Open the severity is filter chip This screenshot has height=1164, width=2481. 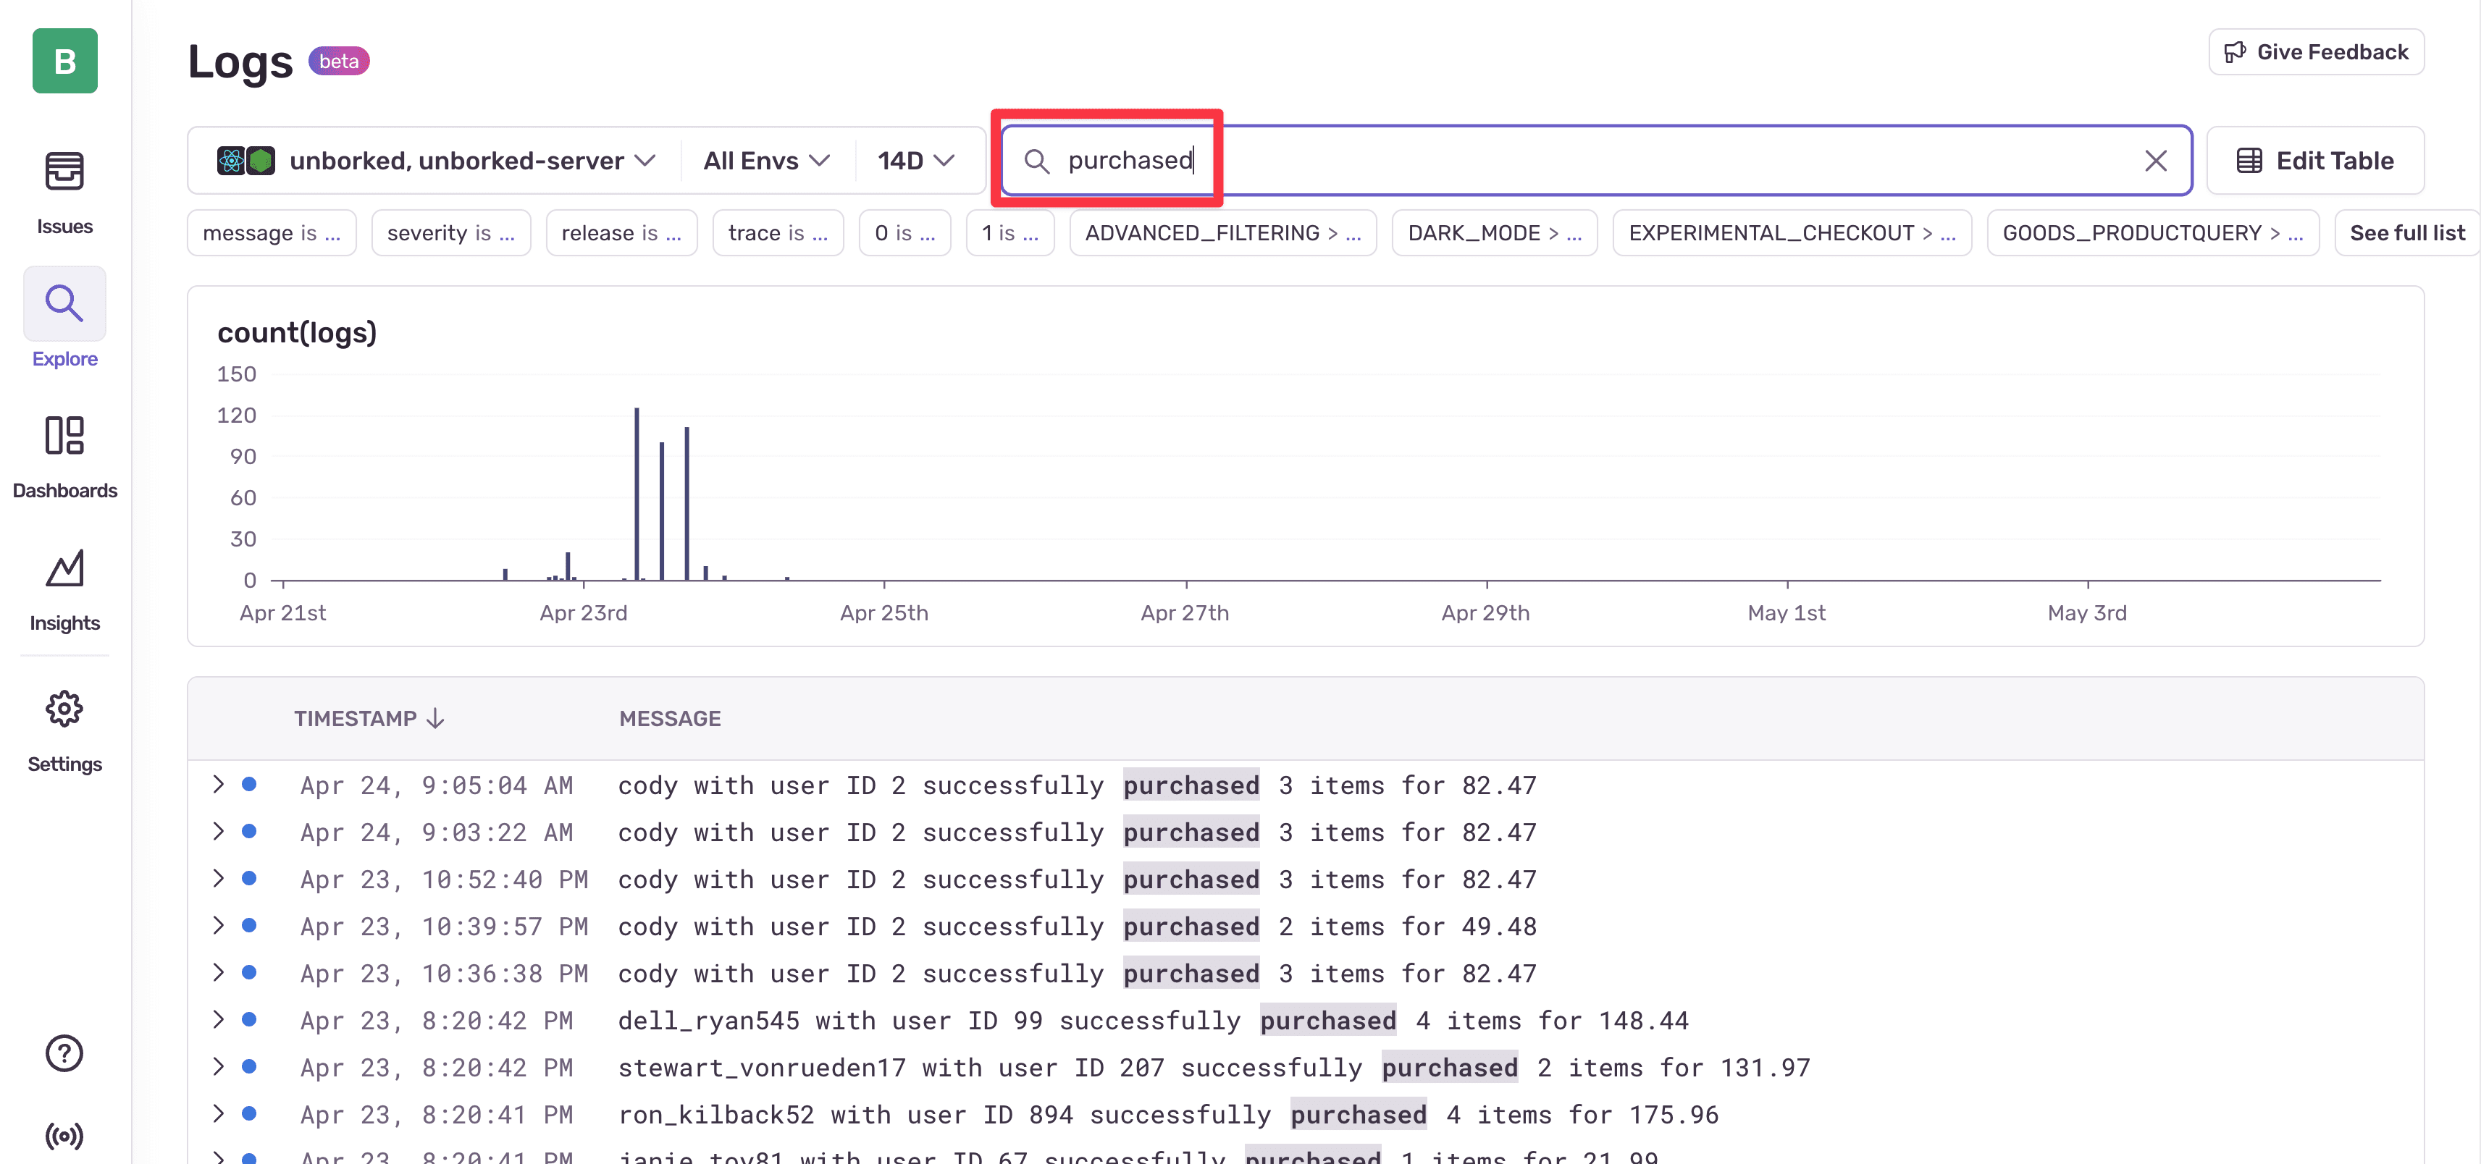click(x=450, y=232)
